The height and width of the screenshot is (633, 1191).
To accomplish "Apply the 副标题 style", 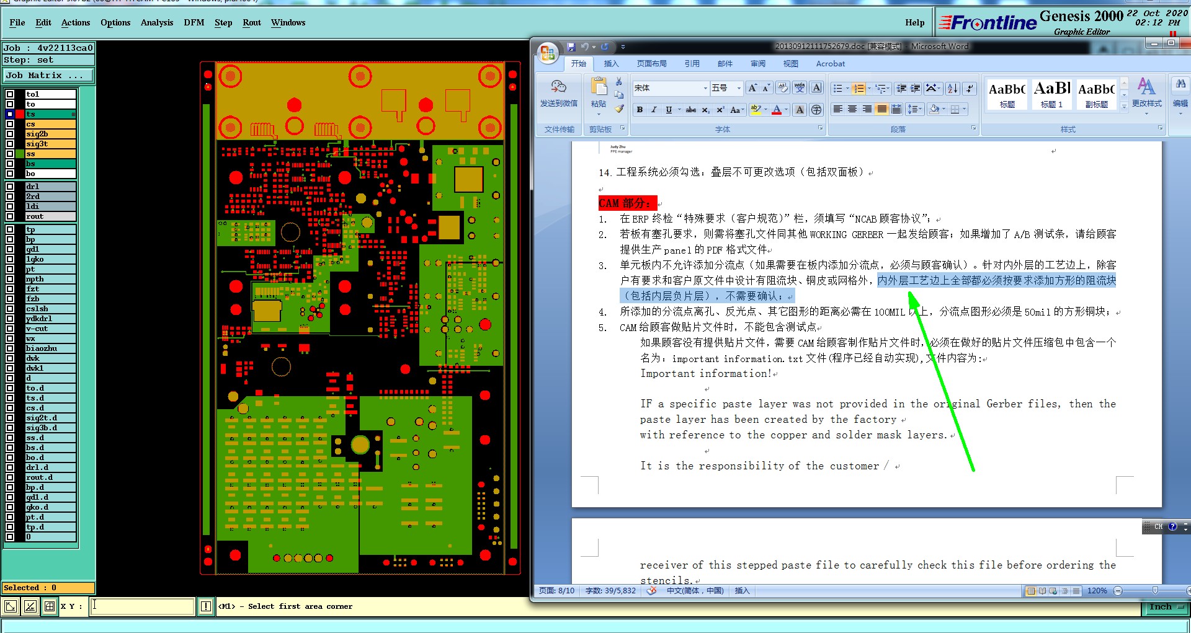I will click(x=1097, y=94).
